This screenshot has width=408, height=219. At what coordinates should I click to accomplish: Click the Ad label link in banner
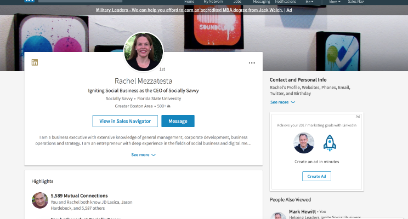(x=289, y=10)
